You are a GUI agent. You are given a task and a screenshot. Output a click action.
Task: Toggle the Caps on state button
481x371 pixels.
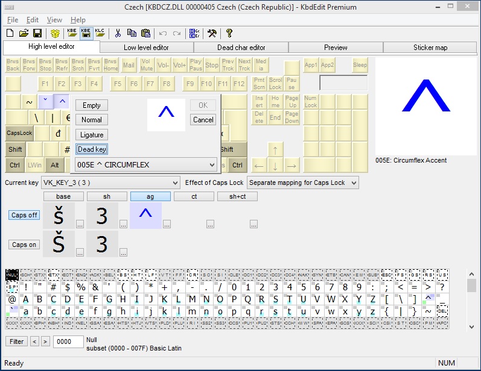tap(24, 245)
